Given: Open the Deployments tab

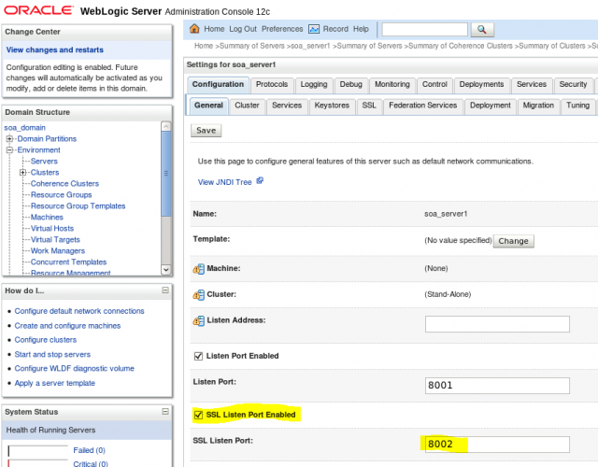Looking at the screenshot, I should [x=481, y=84].
